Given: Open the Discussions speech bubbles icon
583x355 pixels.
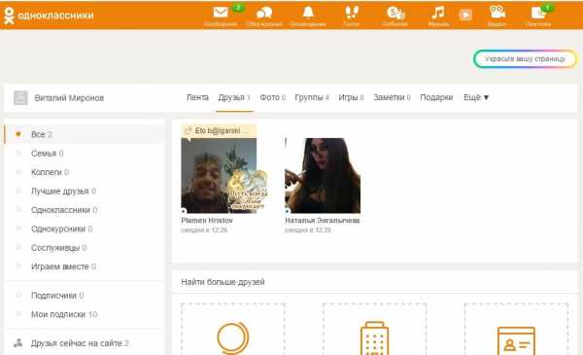Looking at the screenshot, I should pos(264,13).
